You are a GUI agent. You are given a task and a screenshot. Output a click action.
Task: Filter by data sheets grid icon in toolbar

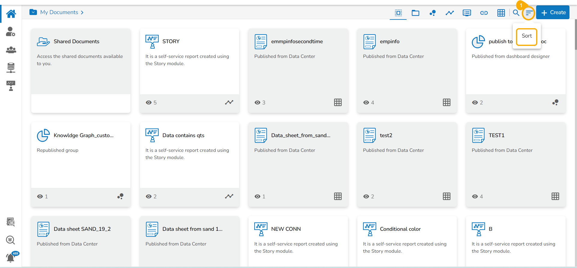coord(501,13)
